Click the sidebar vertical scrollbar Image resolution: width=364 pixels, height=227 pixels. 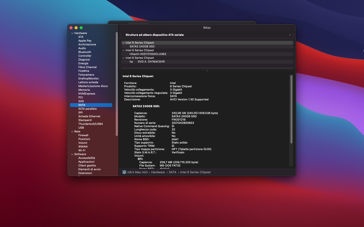[x=117, y=84]
